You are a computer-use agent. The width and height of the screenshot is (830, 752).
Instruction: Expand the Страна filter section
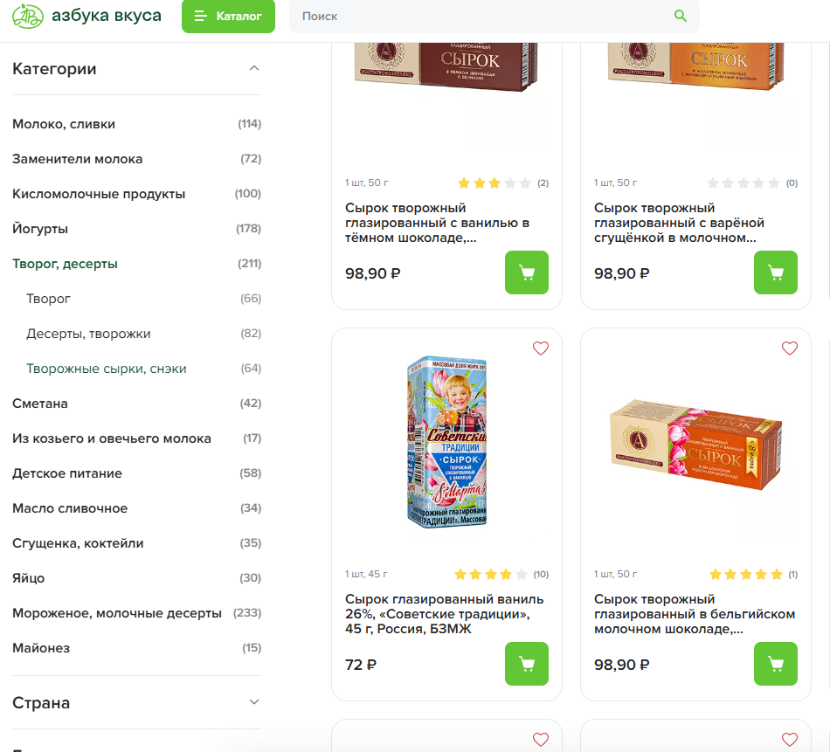click(x=254, y=702)
